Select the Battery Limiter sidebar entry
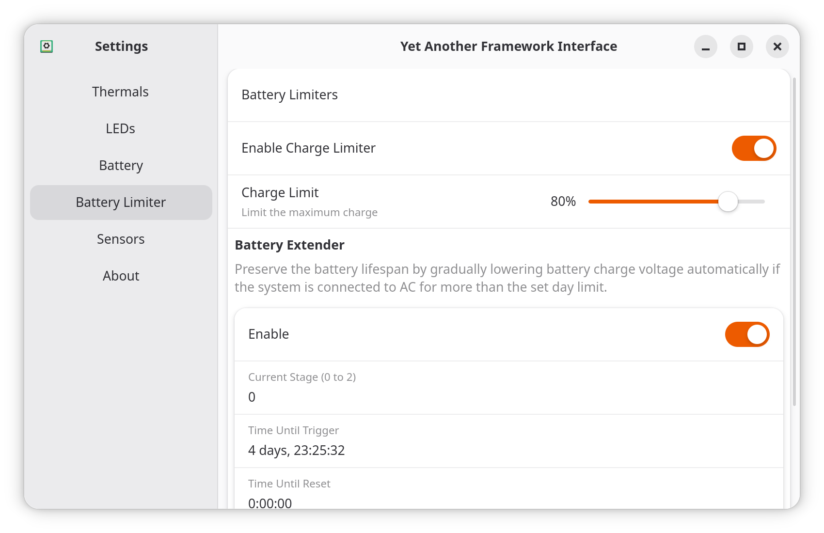This screenshot has height=533, width=824. click(120, 202)
